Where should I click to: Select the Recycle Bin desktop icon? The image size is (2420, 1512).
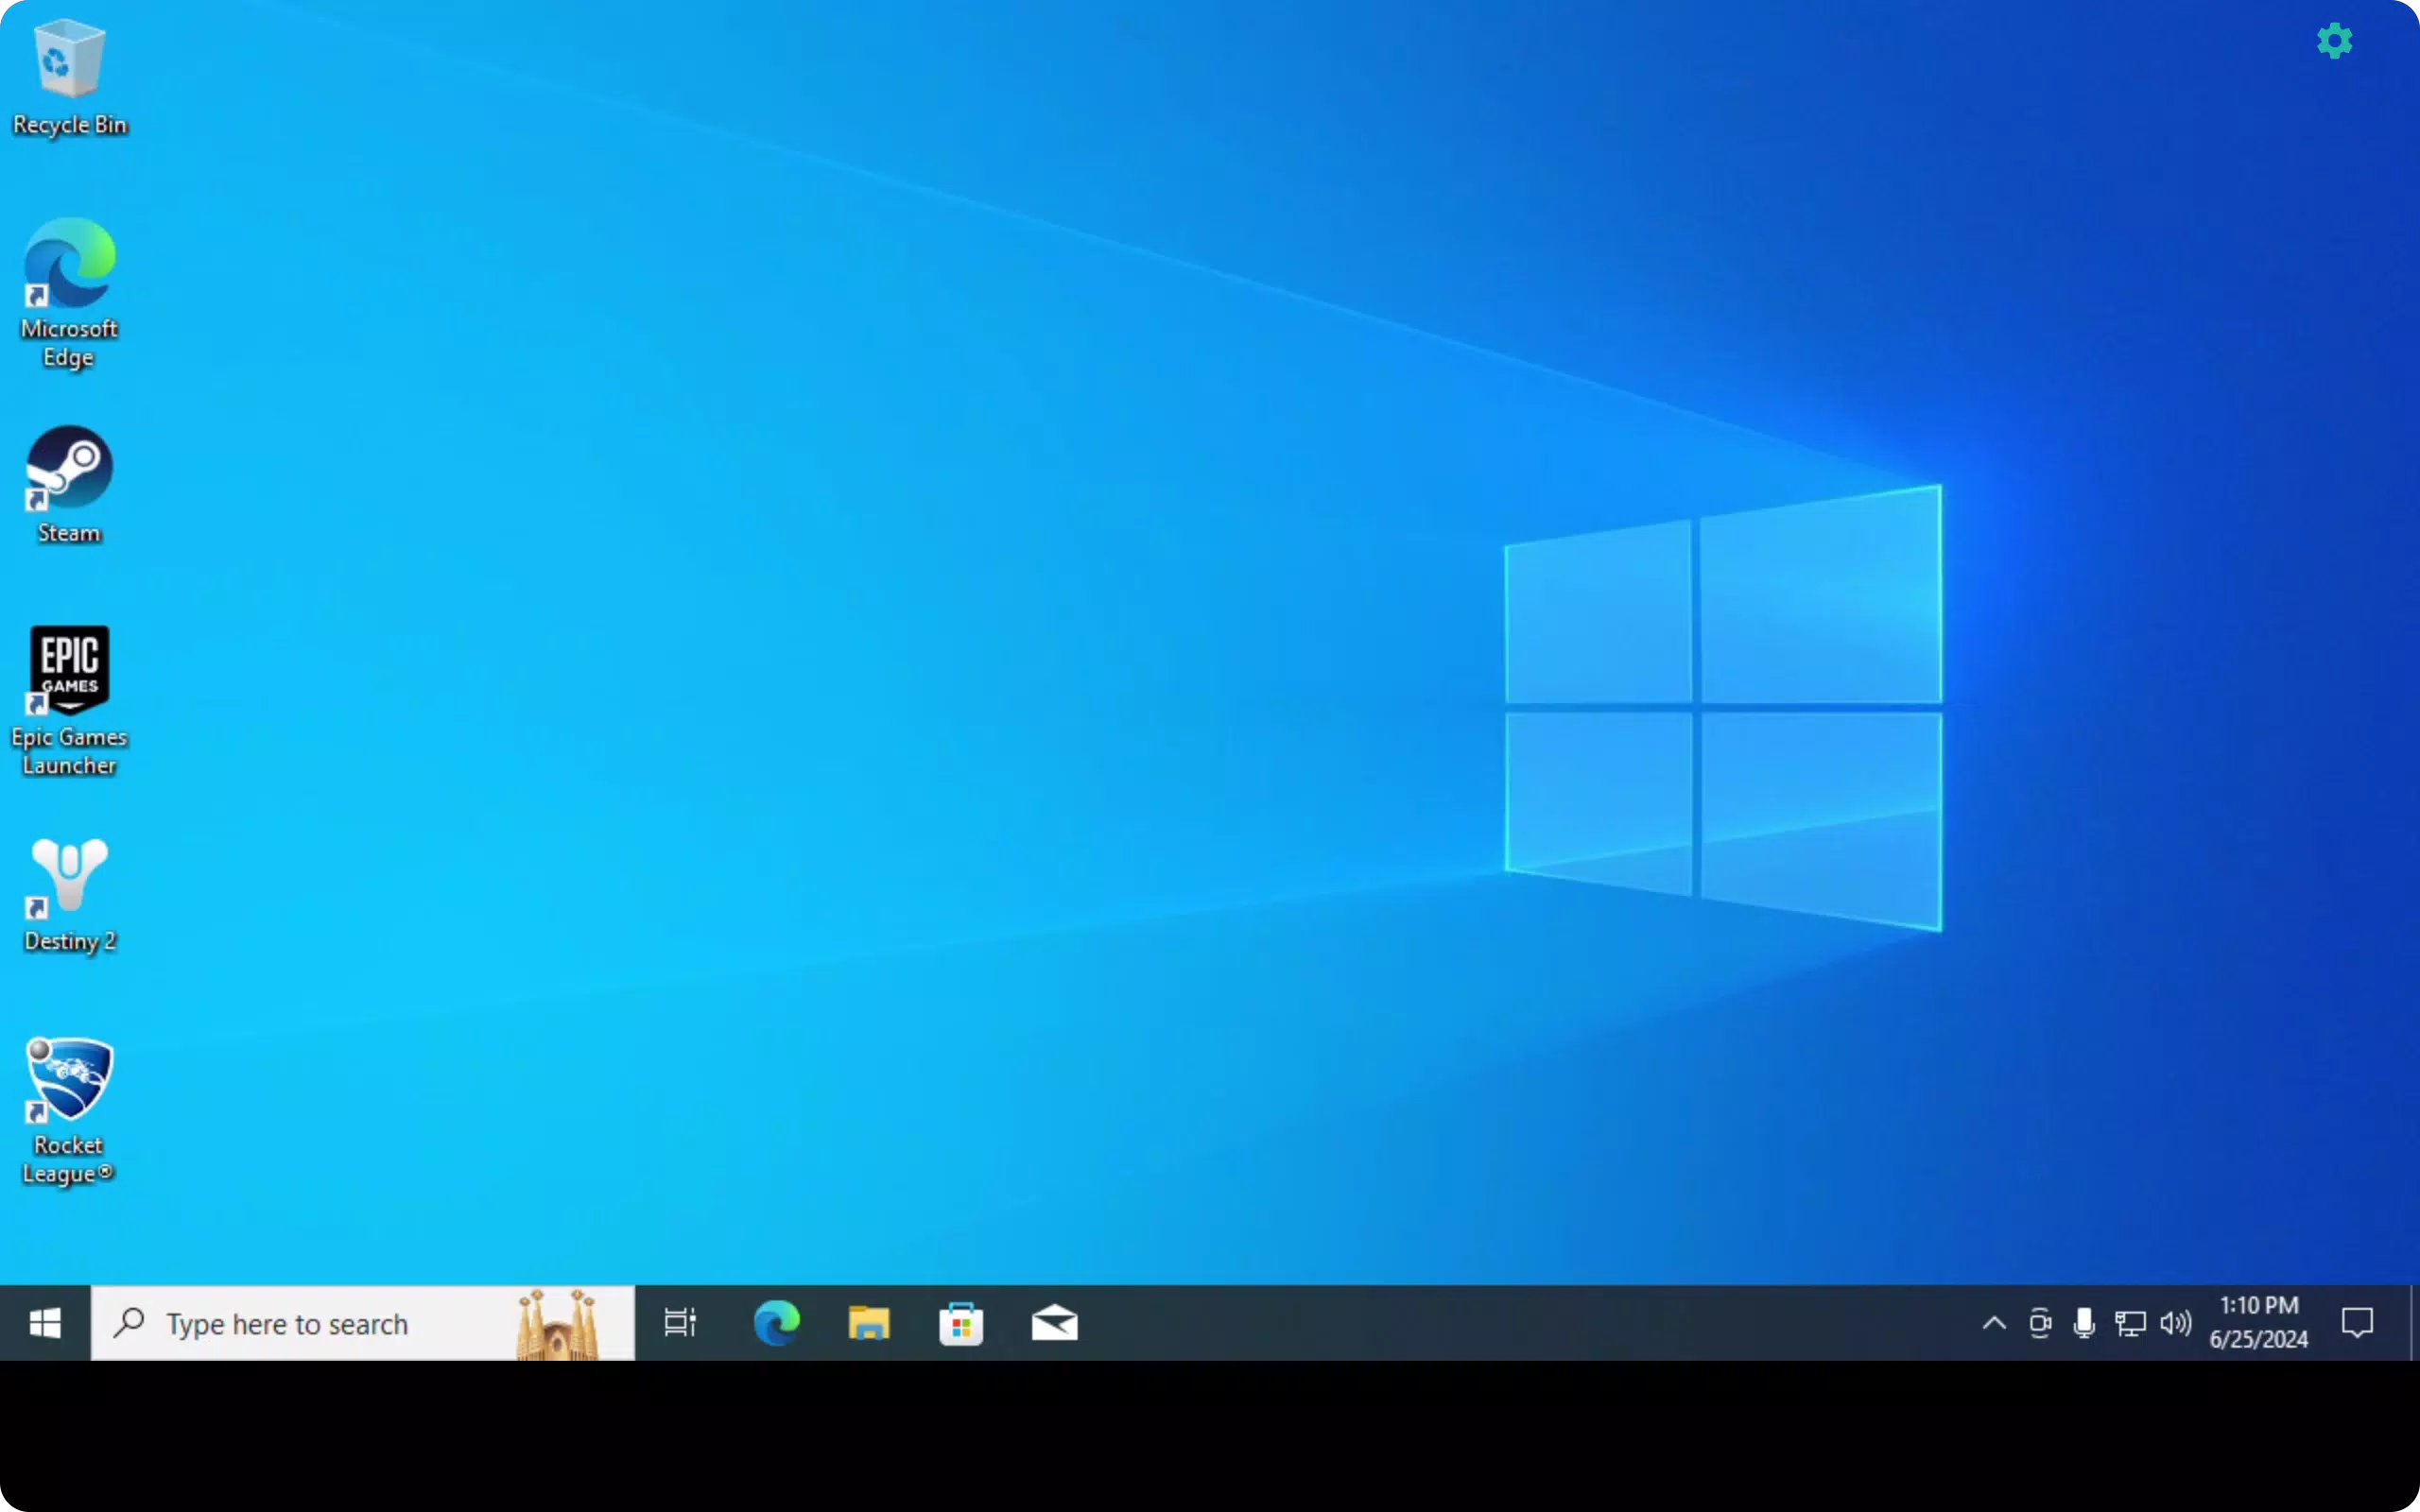69,77
